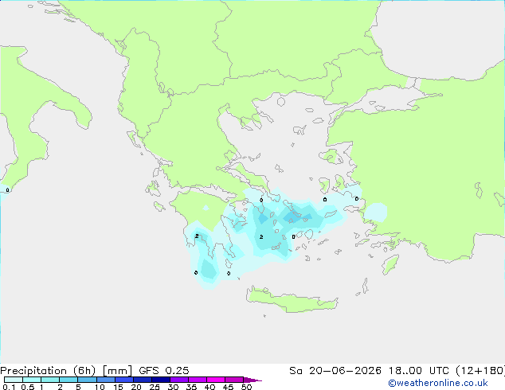Click the 15–20 mm legend swatch
The image size is (505, 390).
[123, 380]
